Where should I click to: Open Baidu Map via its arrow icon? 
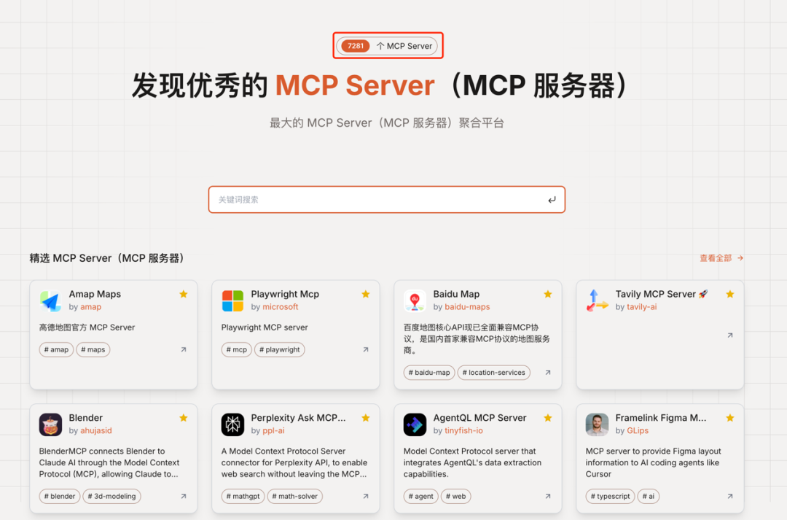point(548,372)
